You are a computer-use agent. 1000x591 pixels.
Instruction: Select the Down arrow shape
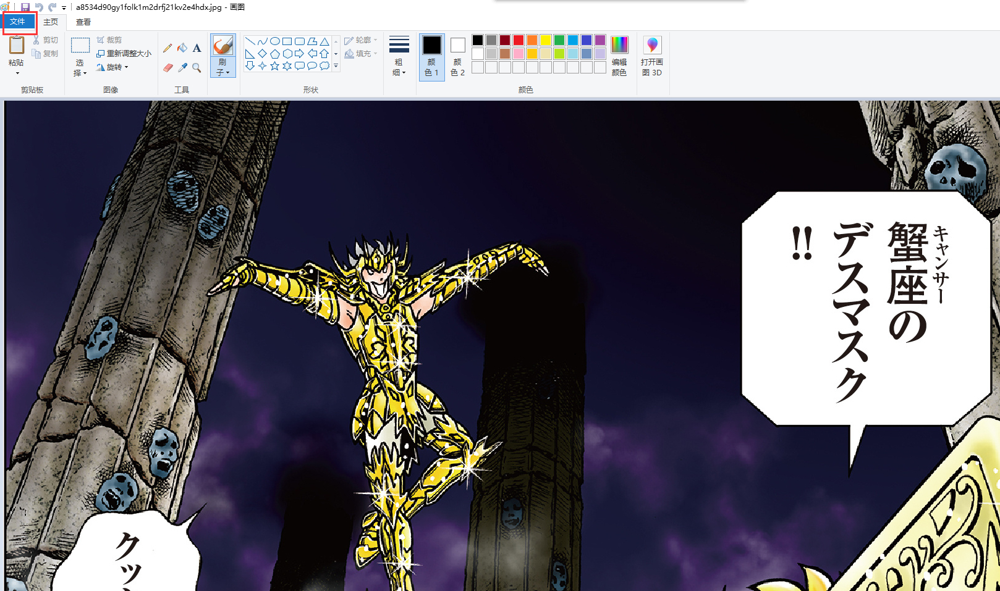(x=250, y=66)
